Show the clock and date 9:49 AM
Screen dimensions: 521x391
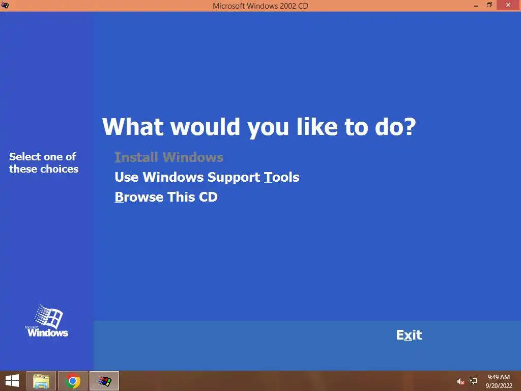point(499,381)
